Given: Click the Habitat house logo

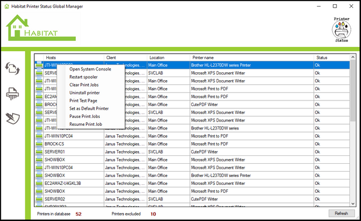Looking at the screenshot, I should coord(41,28).
